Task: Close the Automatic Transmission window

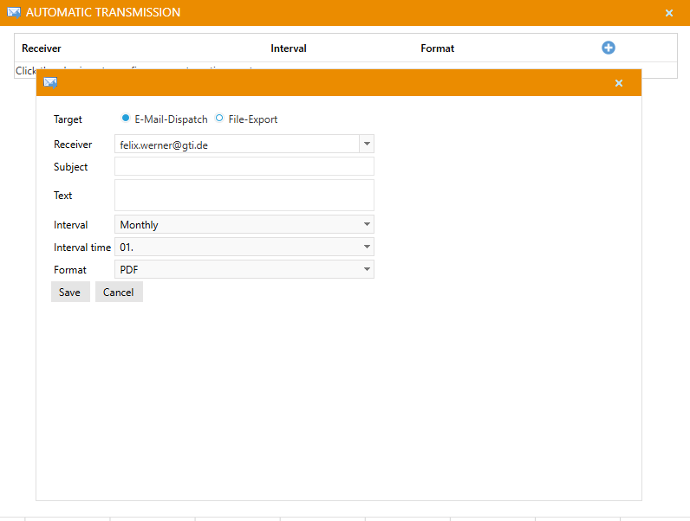Action: point(669,13)
